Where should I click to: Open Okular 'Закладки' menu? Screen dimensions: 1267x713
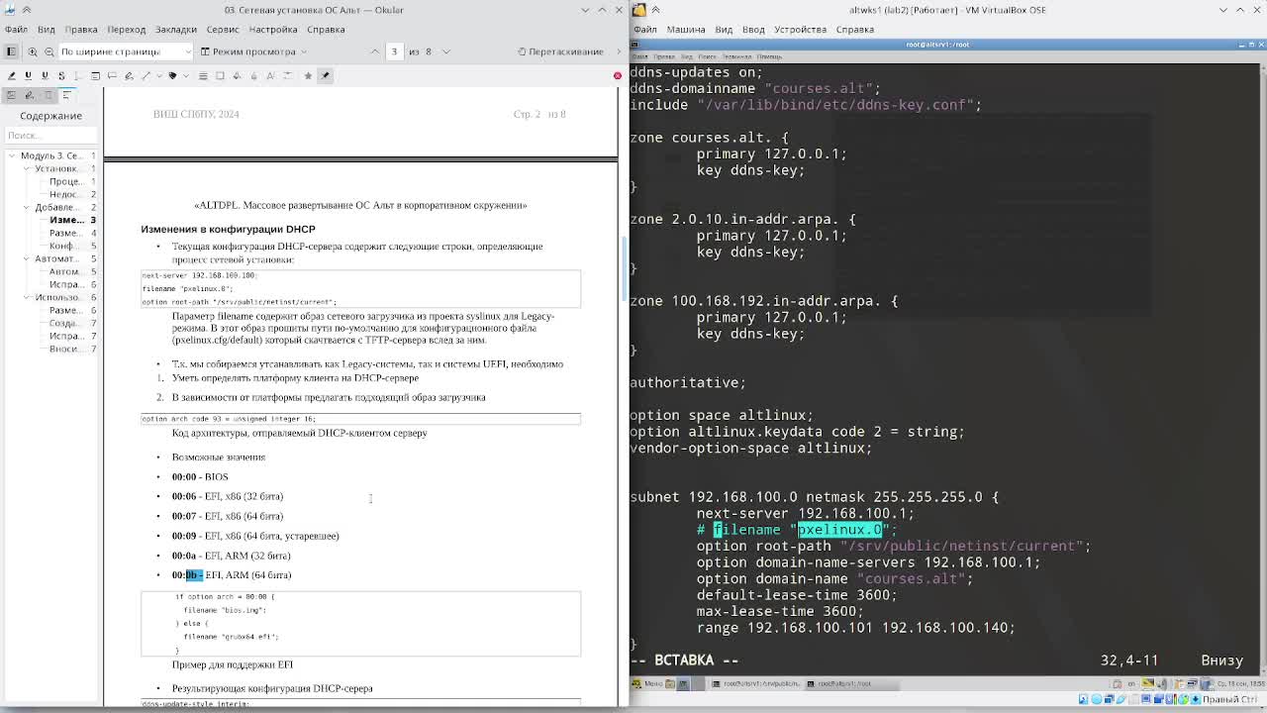click(x=175, y=30)
